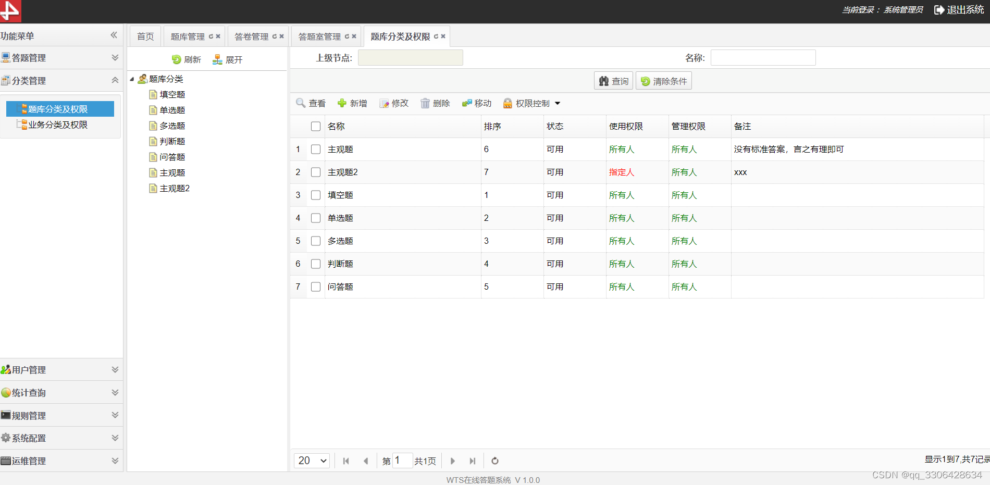Go to previous page arrow
The width and height of the screenshot is (990, 485).
pyautogui.click(x=366, y=461)
